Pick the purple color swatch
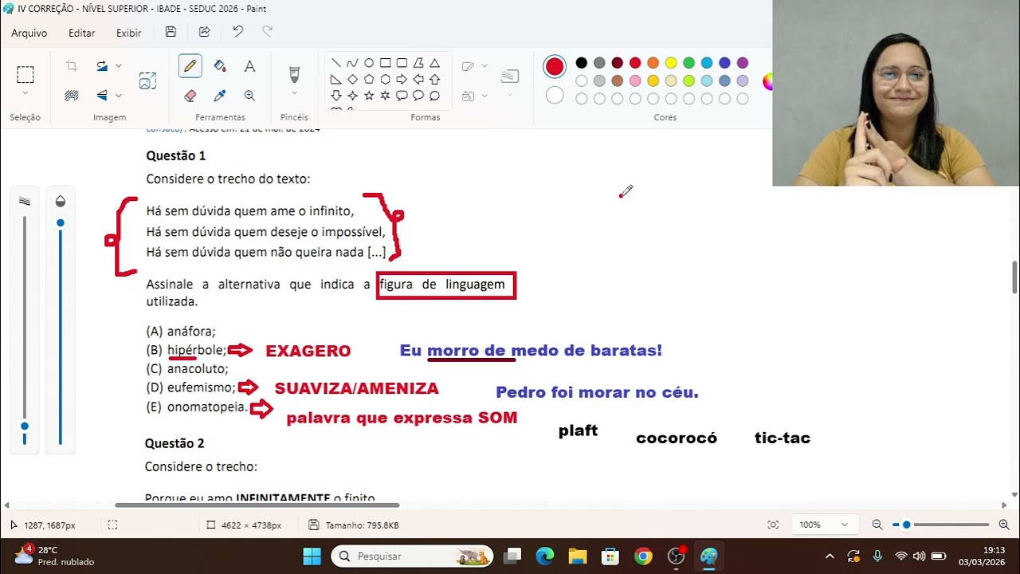1020x574 pixels. pyautogui.click(x=743, y=63)
